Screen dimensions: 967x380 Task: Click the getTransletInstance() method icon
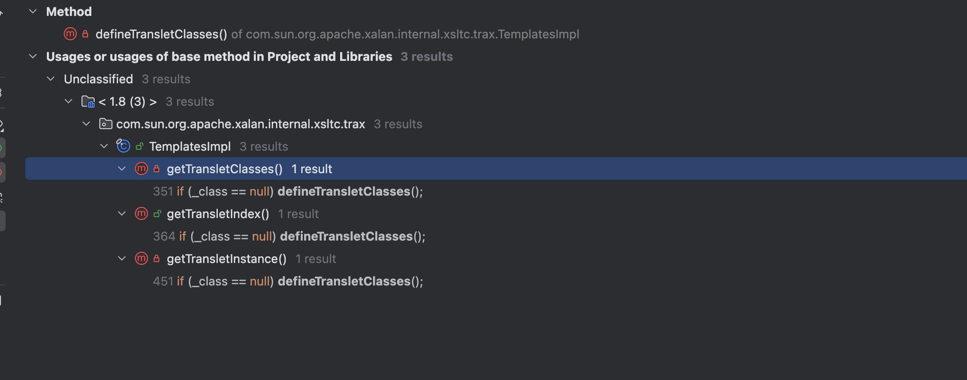point(141,259)
